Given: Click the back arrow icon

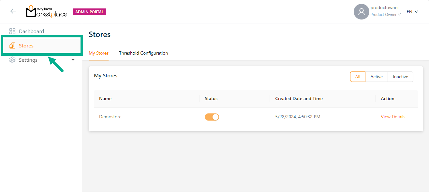Looking at the screenshot, I should [x=13, y=11].
